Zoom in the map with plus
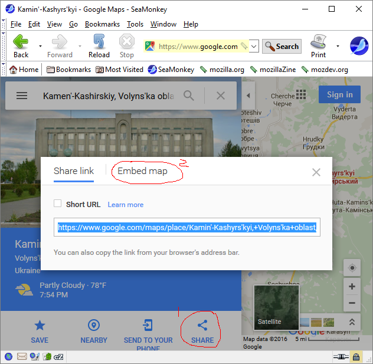 352,287
